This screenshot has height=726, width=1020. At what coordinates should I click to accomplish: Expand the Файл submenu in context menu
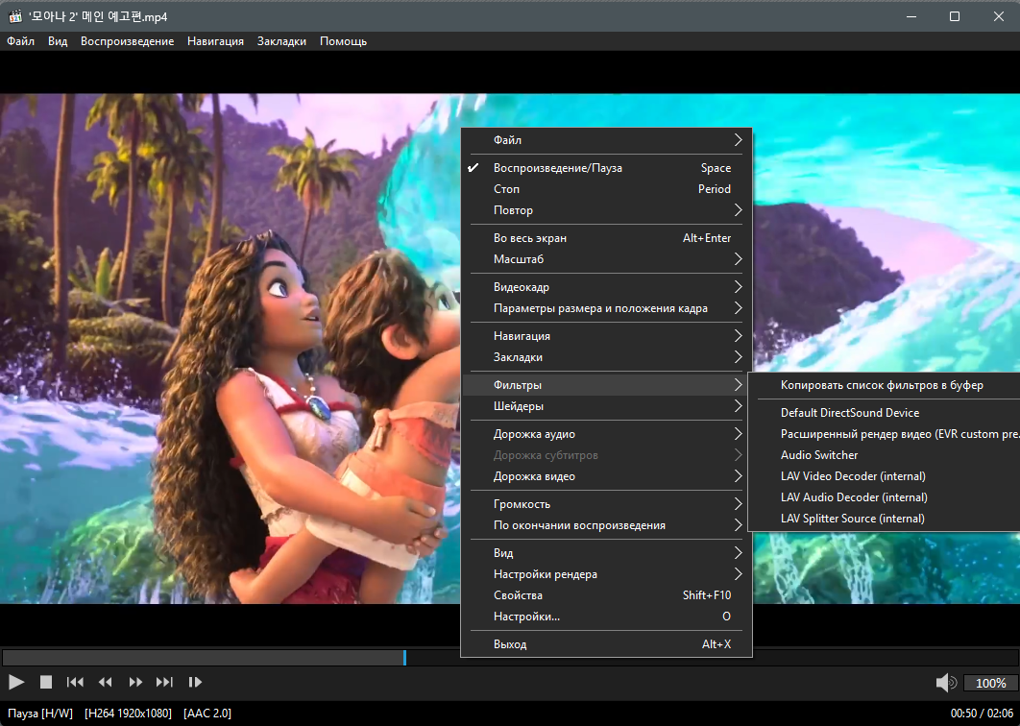click(606, 140)
